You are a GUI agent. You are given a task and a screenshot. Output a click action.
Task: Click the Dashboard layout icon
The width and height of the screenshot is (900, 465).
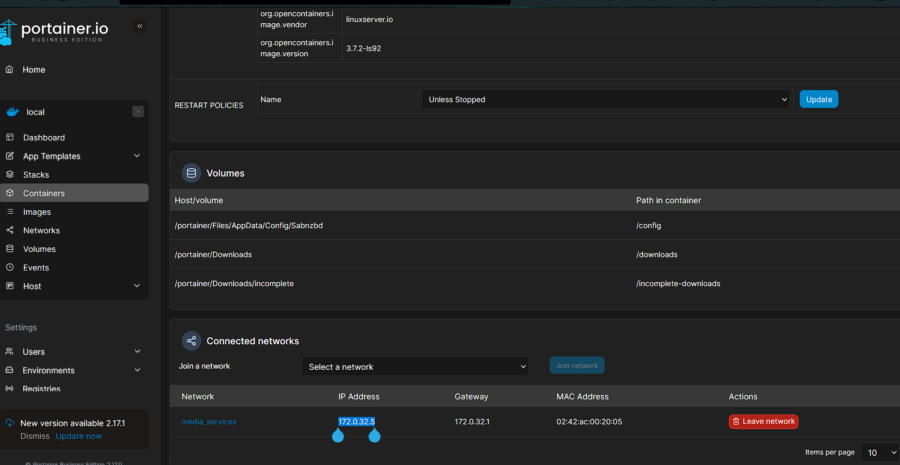point(9,138)
